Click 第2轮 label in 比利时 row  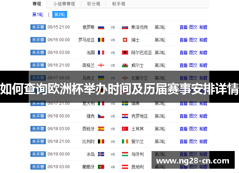pyautogui.click(x=160, y=141)
